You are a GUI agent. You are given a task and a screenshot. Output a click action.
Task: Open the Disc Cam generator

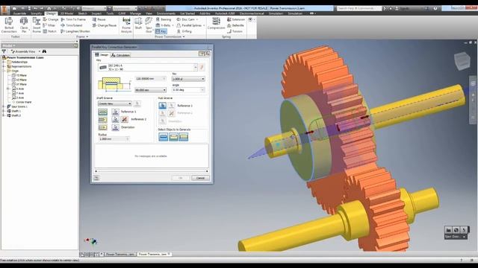click(x=187, y=19)
